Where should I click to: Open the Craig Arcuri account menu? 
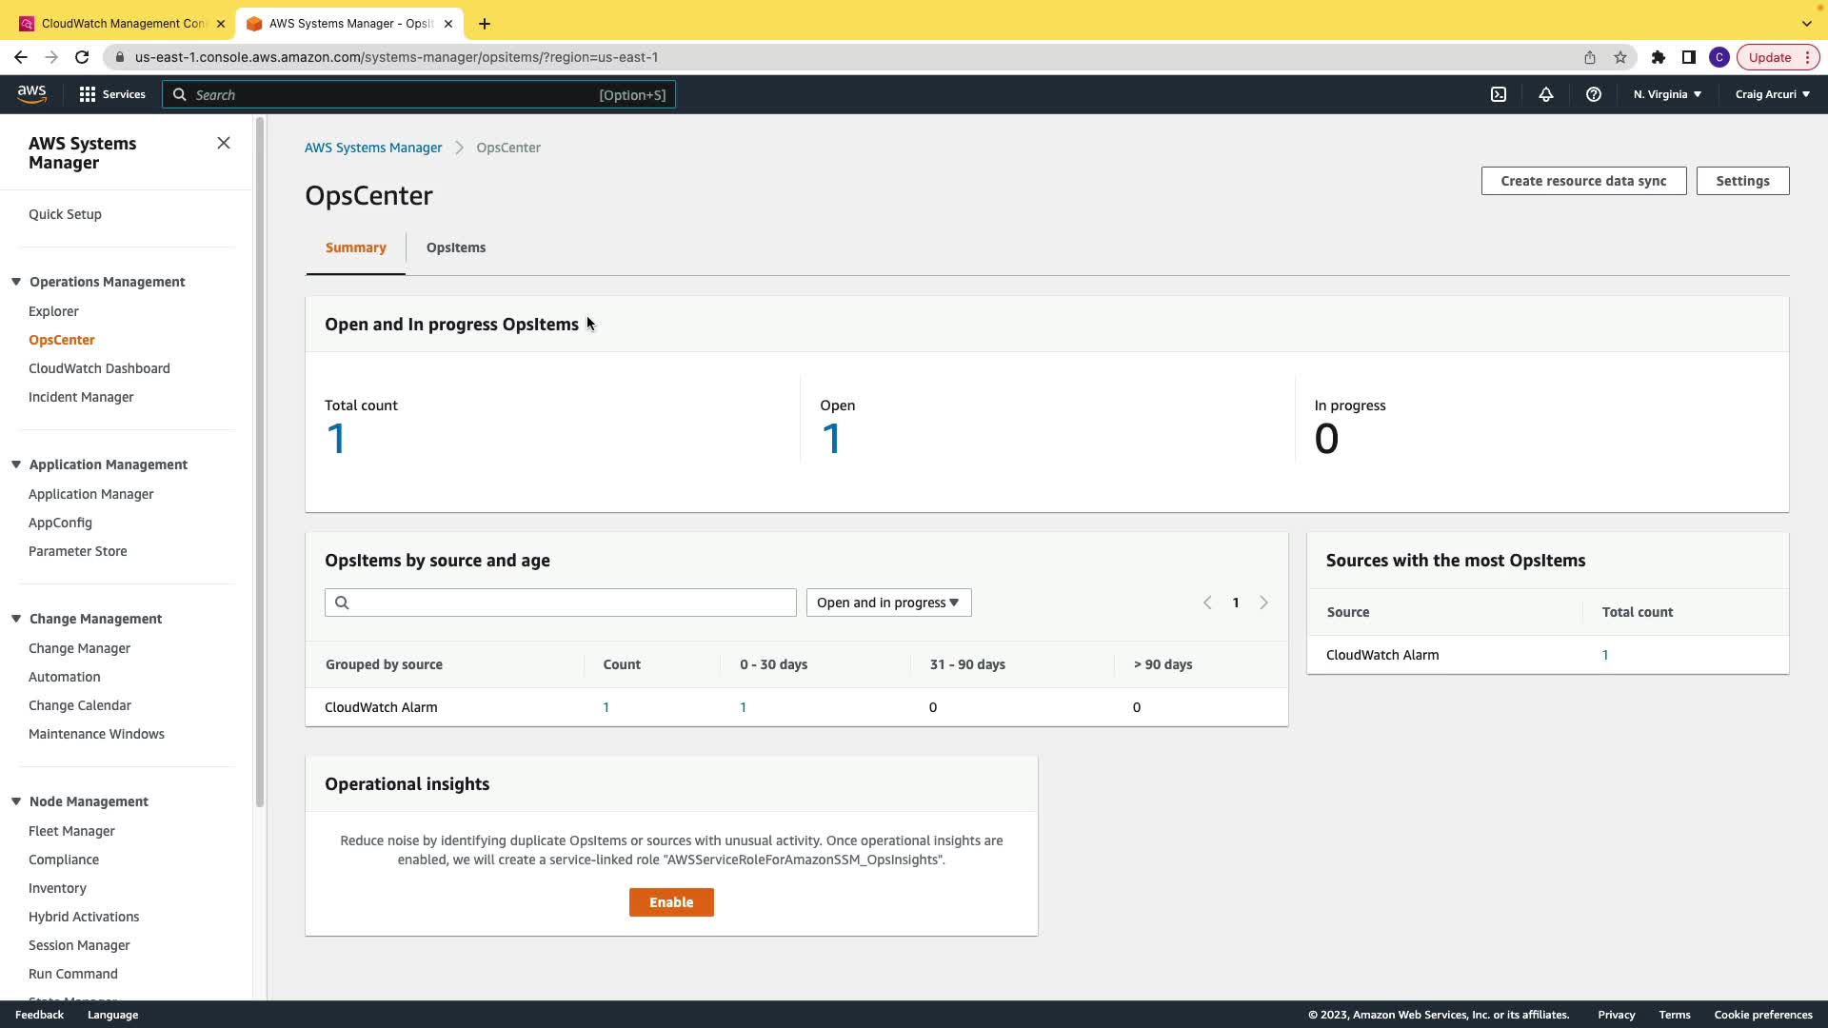pos(1772,94)
